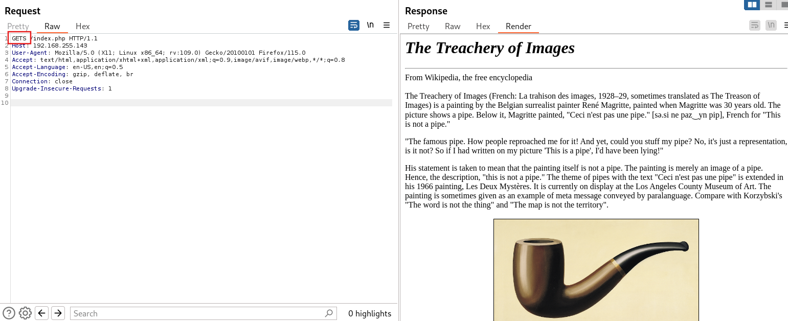Select the Request Raw tab
This screenshot has width=788, height=321.
coord(52,26)
